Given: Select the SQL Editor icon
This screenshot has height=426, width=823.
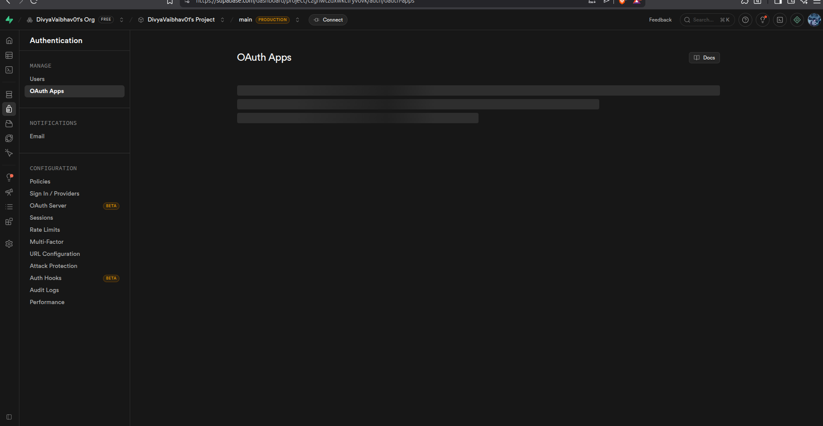Looking at the screenshot, I should click(9, 70).
